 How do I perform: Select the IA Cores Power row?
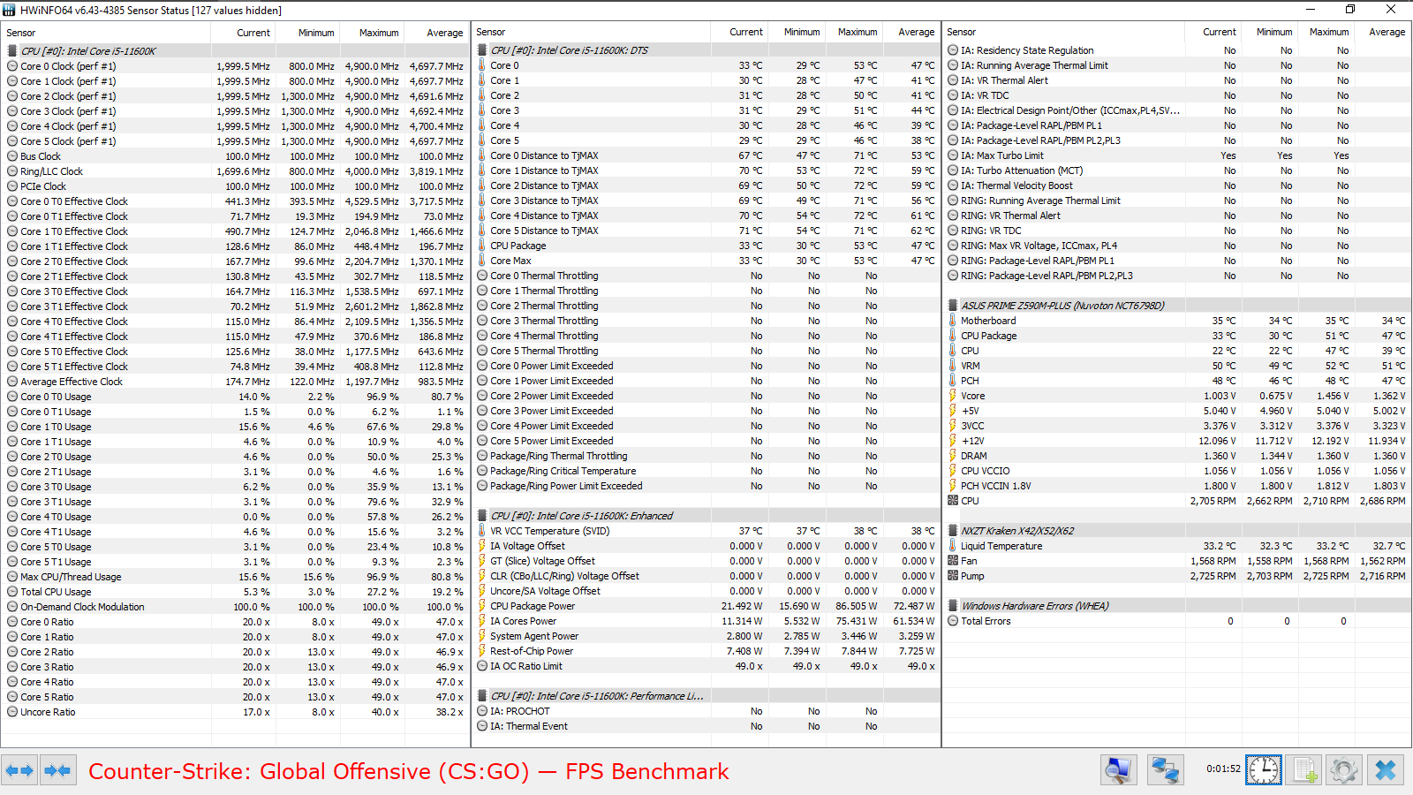(706, 621)
